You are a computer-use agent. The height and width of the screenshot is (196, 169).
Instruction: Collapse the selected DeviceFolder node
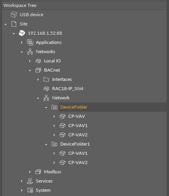[x=46, y=107]
